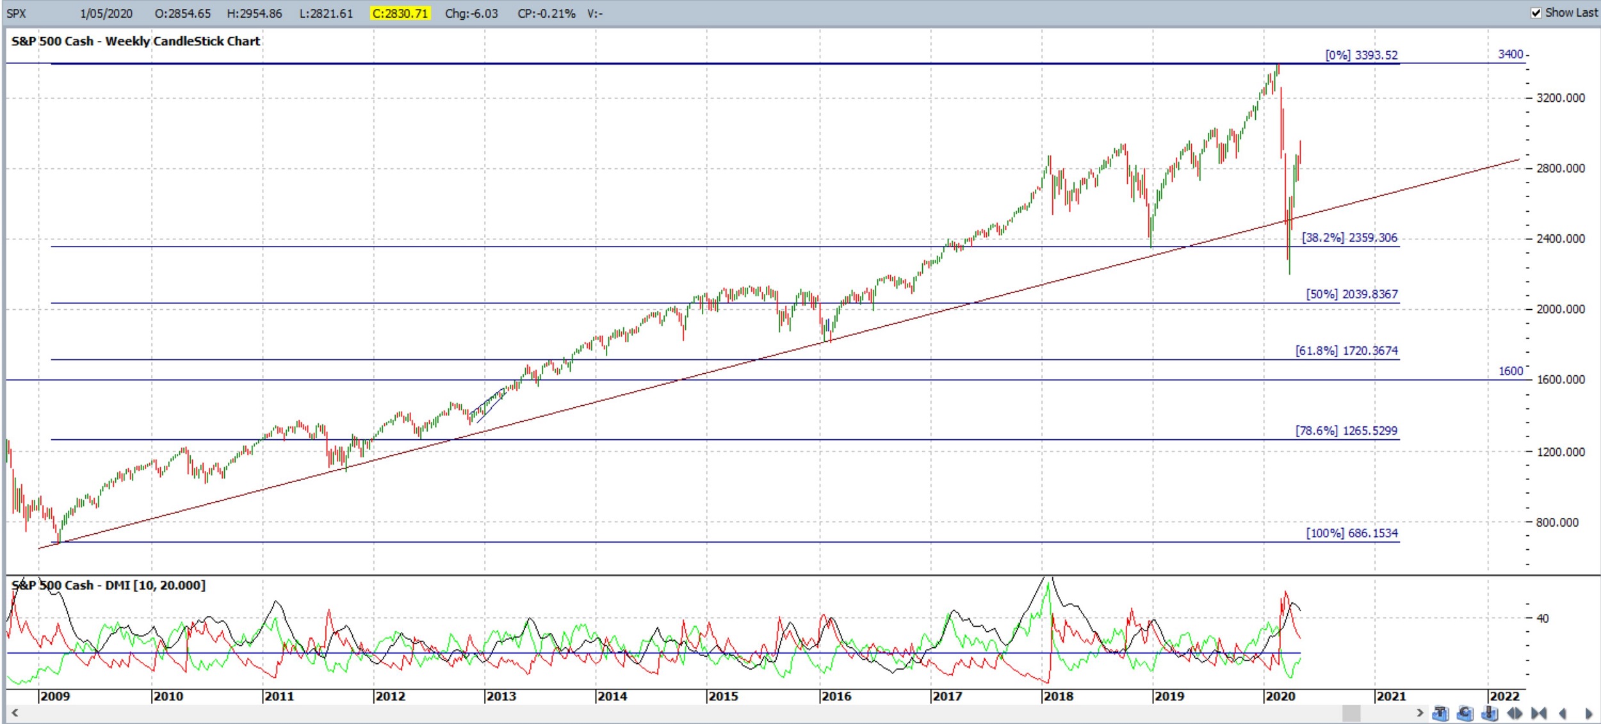
Task: Click the 3400 horizontal line label
Action: [x=1510, y=54]
